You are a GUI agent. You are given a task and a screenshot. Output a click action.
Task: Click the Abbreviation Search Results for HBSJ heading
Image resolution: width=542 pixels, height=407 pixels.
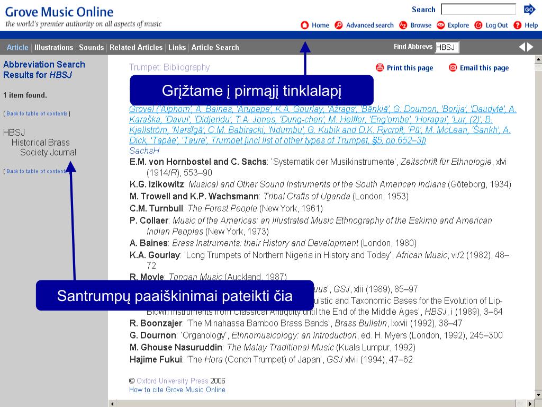click(44, 69)
